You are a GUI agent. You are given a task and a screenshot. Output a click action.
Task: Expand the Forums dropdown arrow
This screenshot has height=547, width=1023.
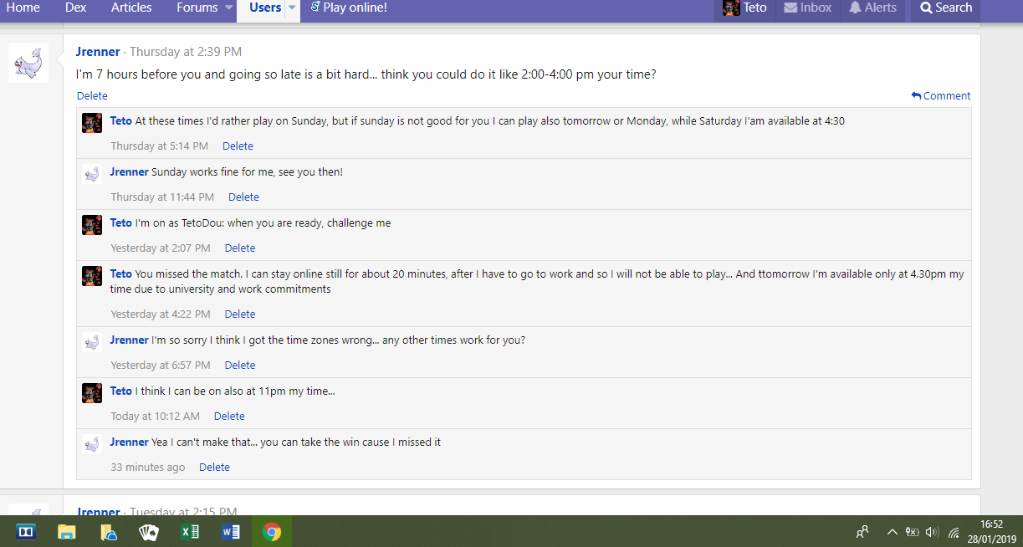(x=229, y=8)
